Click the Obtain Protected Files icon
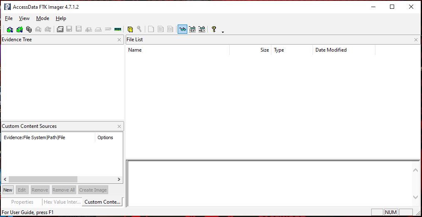 coord(130,29)
